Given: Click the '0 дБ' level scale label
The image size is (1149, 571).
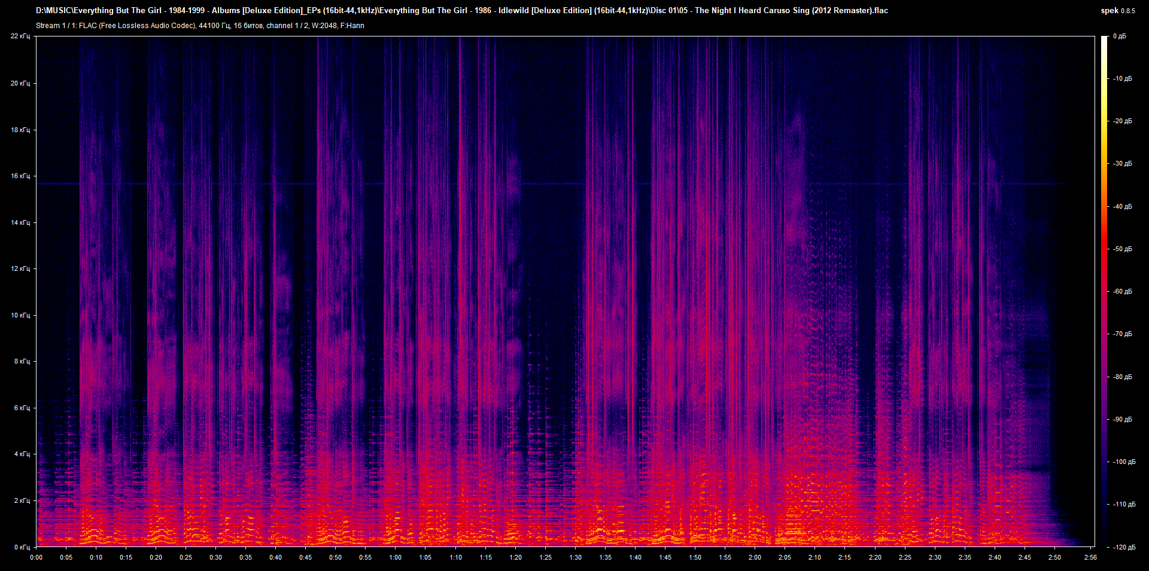Looking at the screenshot, I should (1120, 36).
